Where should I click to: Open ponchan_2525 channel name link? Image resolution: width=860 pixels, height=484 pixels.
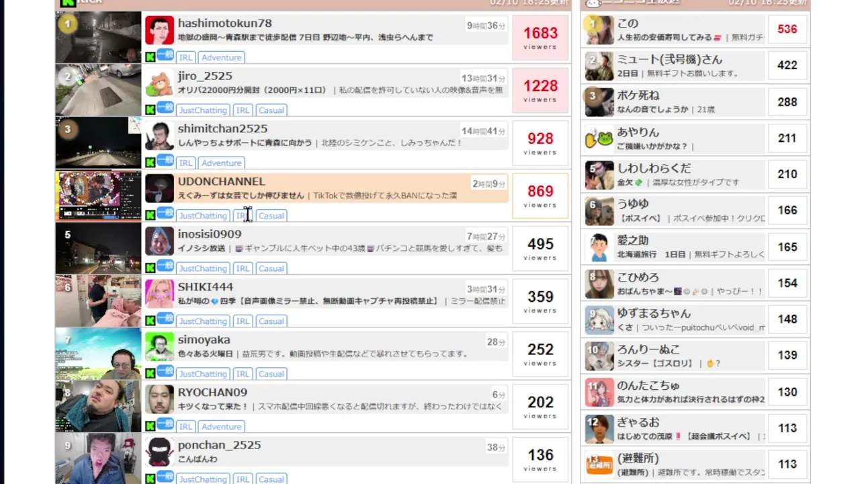coord(219,445)
